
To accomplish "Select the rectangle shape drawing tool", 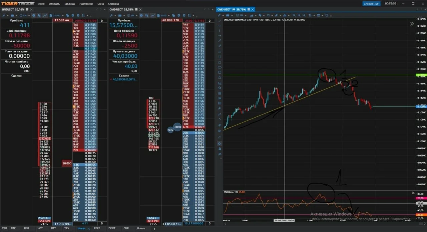I will pyautogui.click(x=220, y=72).
